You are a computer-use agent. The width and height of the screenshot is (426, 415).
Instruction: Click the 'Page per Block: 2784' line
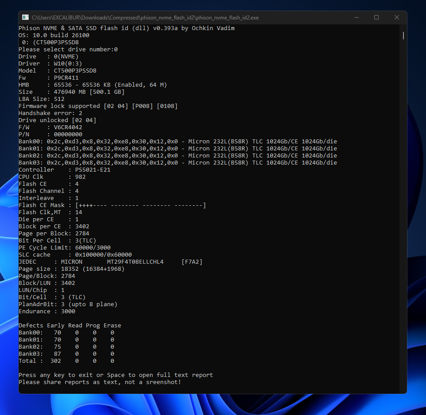pos(54,233)
